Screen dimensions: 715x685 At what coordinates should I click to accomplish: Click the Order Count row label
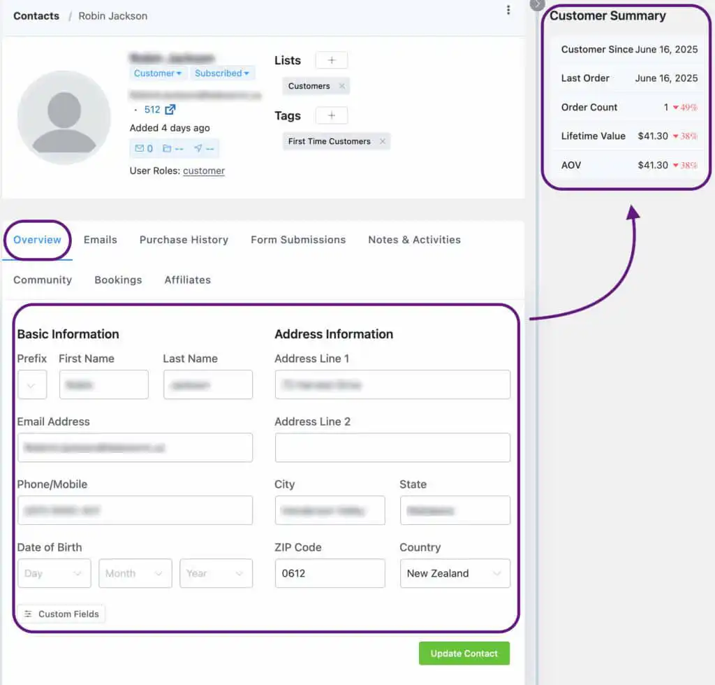(589, 107)
